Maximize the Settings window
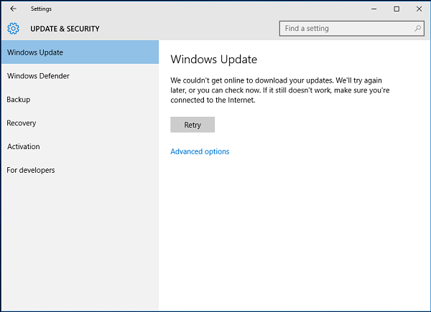The height and width of the screenshot is (312, 431). point(397,9)
